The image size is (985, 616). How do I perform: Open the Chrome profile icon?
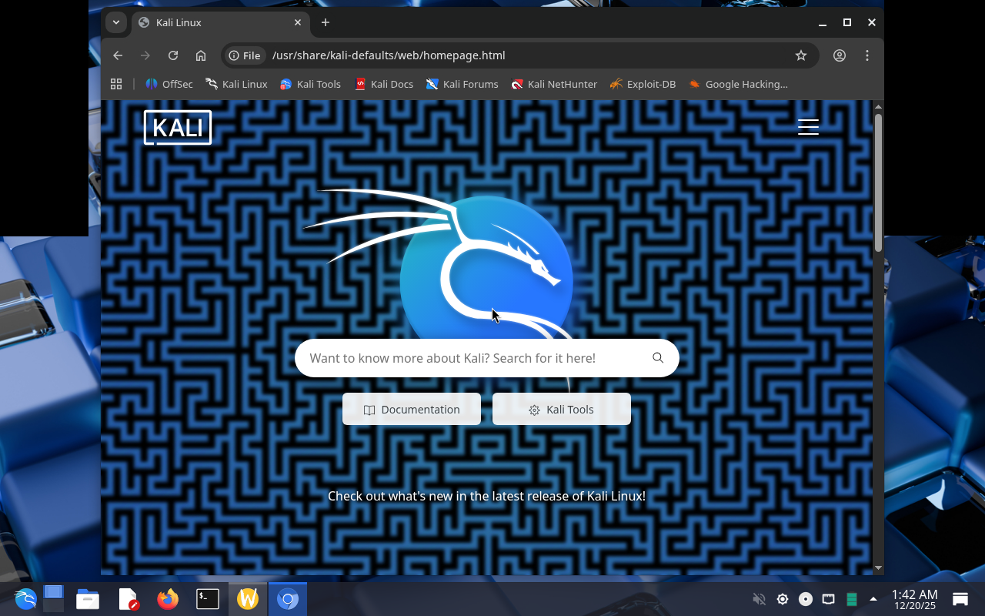coord(840,55)
